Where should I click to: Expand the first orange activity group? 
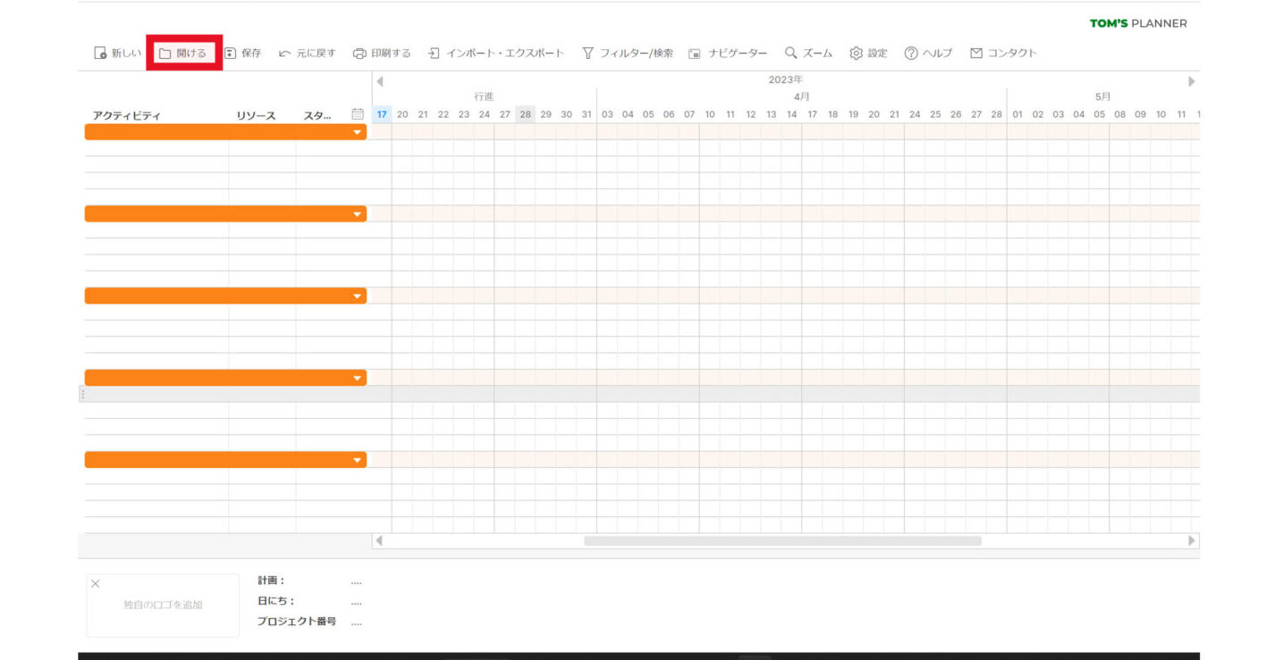[x=357, y=131]
